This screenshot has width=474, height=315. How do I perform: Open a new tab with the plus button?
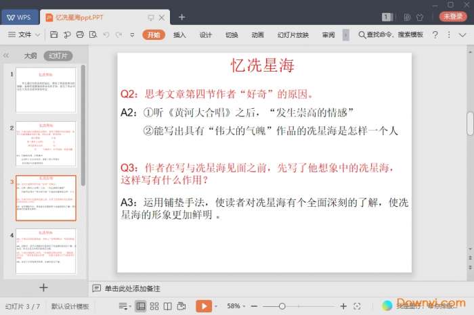click(181, 17)
